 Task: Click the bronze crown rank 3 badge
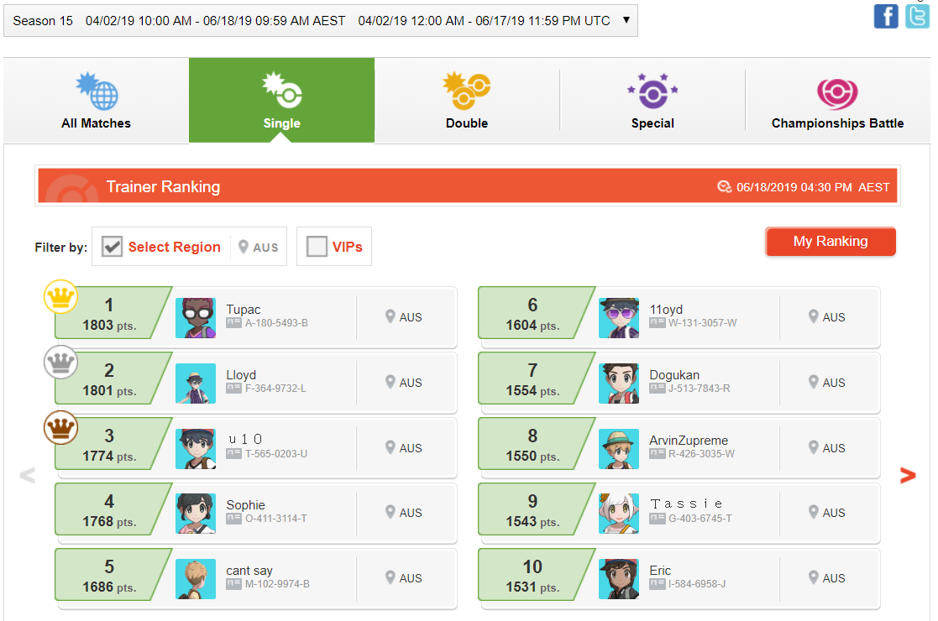[61, 428]
